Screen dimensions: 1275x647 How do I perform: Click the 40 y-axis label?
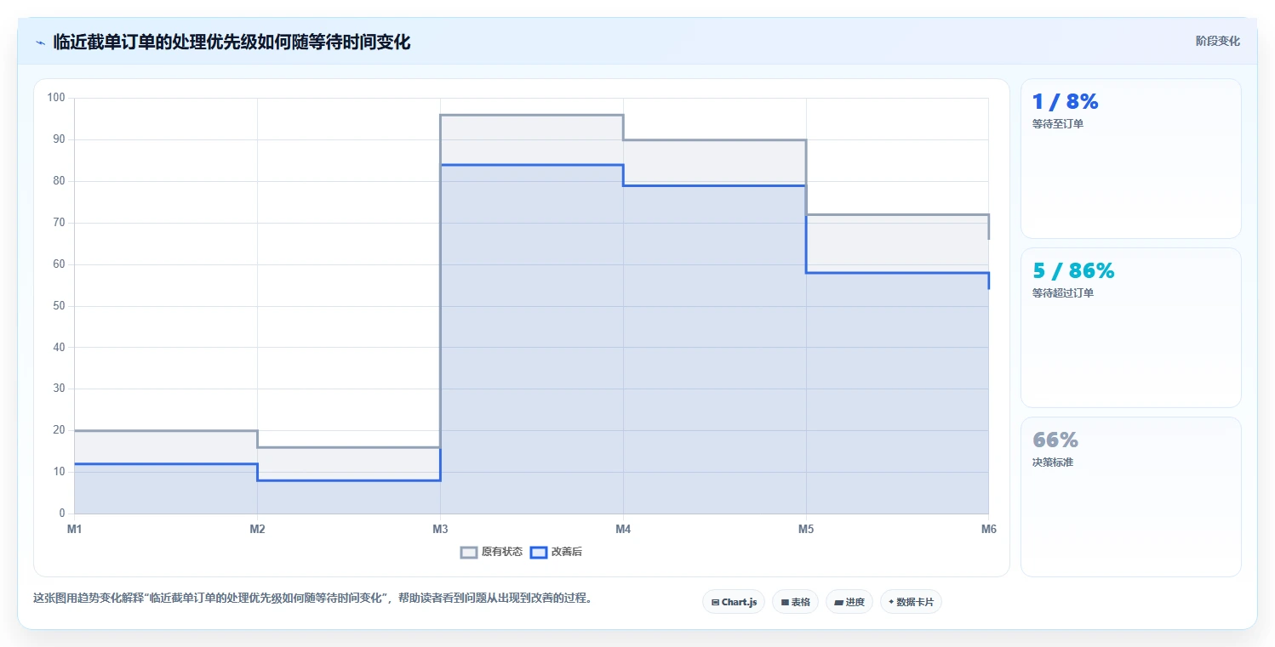tap(59, 347)
